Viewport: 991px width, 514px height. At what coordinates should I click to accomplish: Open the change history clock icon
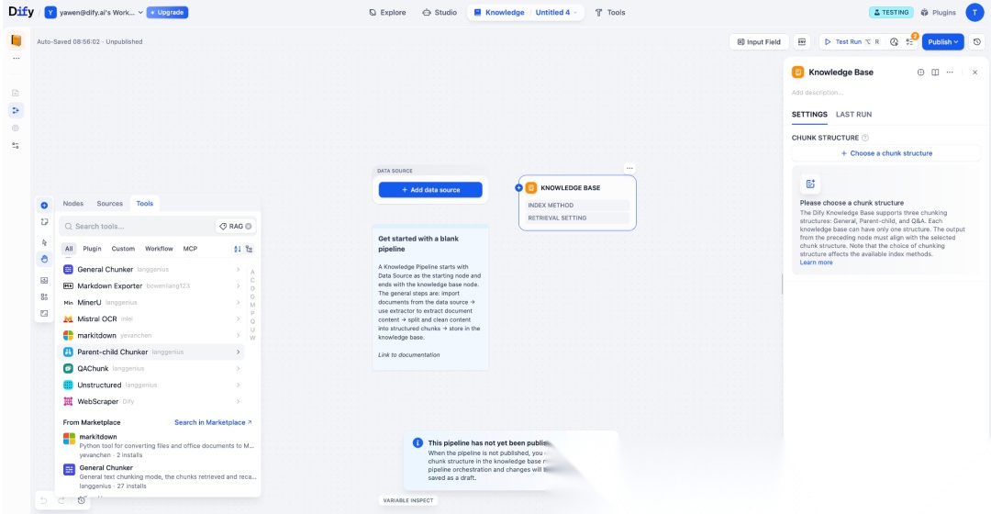(82, 500)
